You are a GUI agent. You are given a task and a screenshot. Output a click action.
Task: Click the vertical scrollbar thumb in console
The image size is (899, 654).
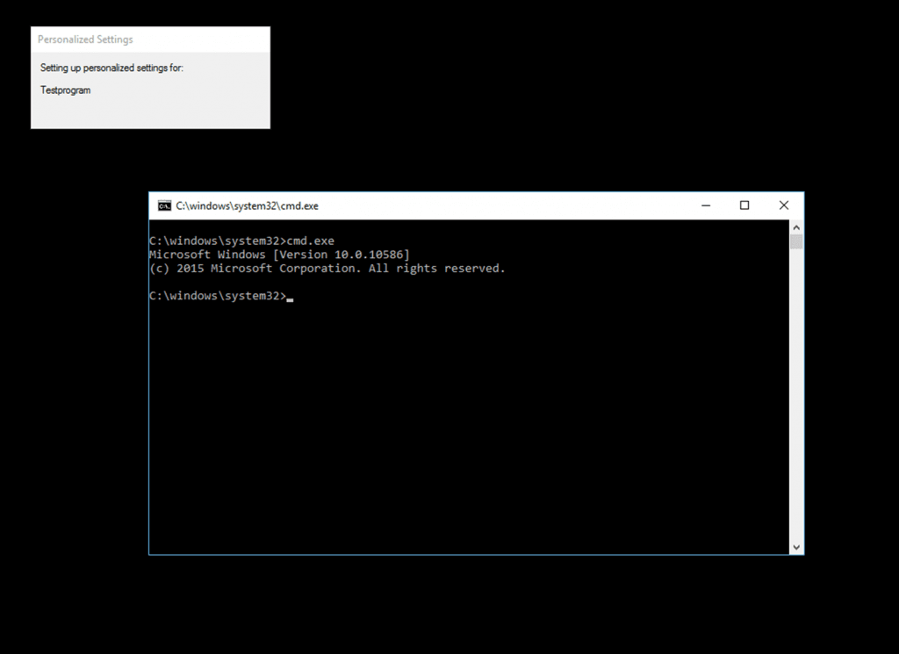796,241
